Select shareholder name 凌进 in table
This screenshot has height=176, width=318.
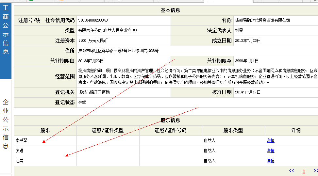pyautogui.click(x=20, y=151)
